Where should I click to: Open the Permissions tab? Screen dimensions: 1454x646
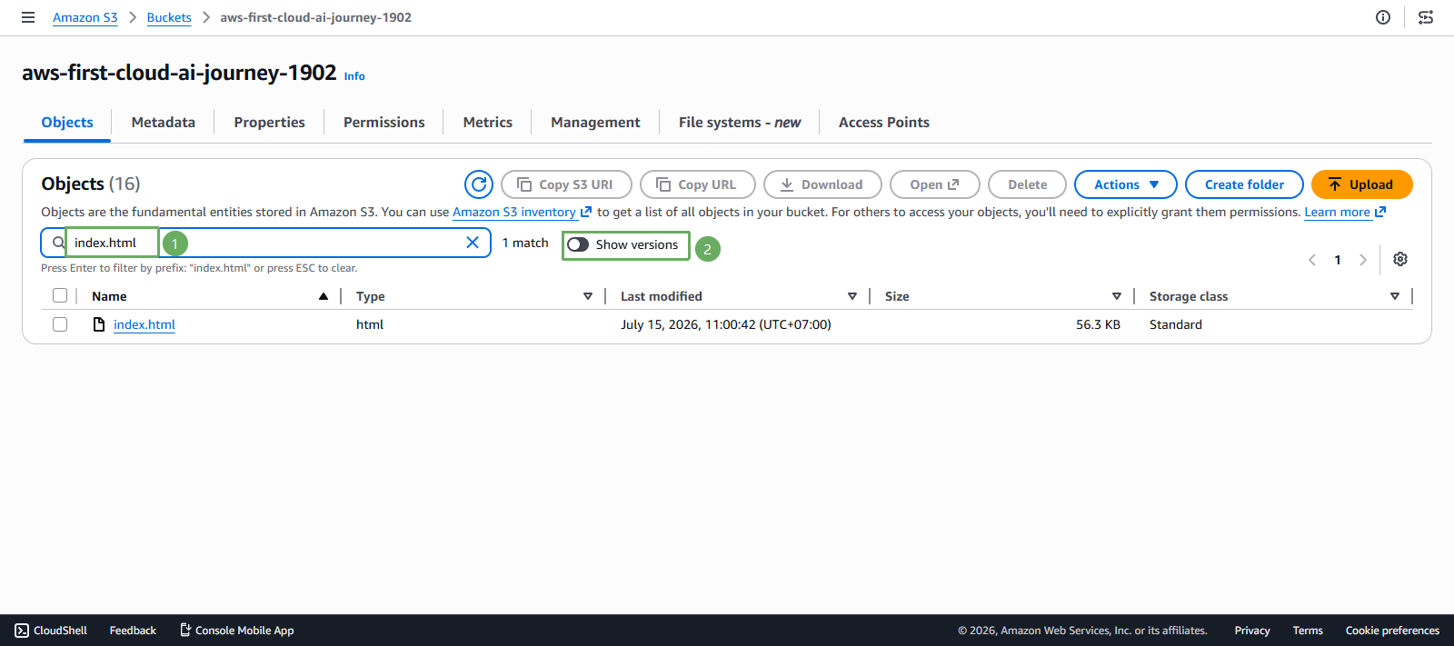[384, 123]
